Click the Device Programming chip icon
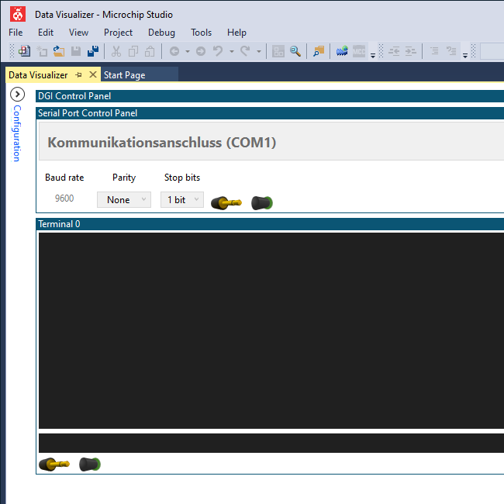504x504 pixels. (x=342, y=51)
